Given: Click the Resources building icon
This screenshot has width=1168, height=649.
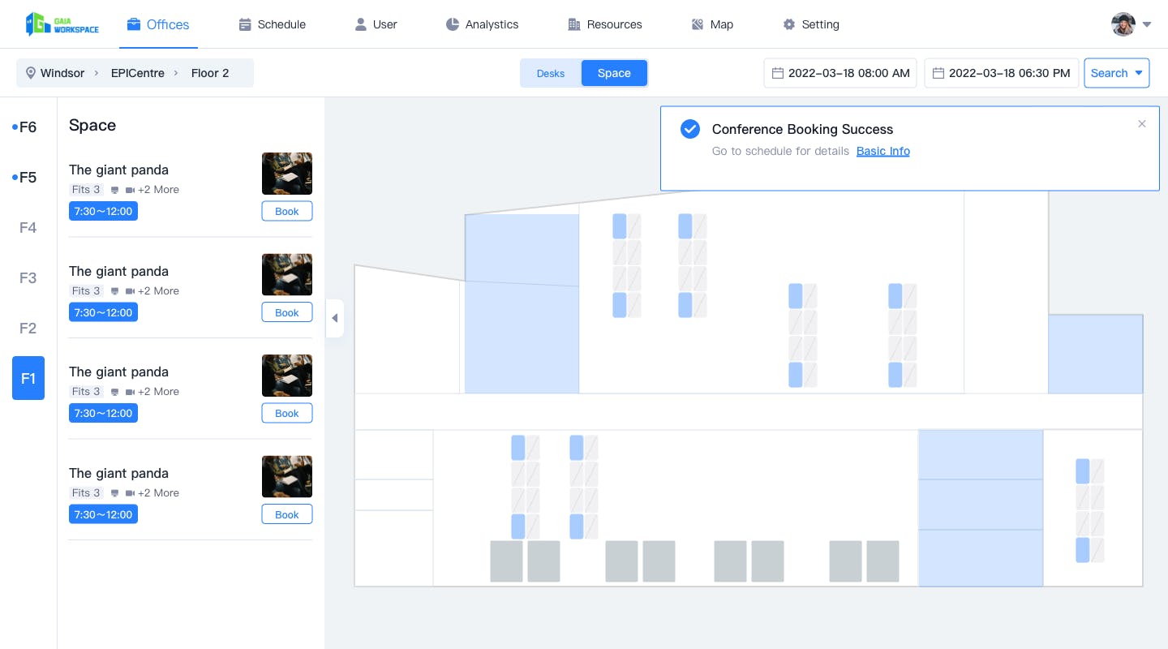Looking at the screenshot, I should [x=574, y=24].
